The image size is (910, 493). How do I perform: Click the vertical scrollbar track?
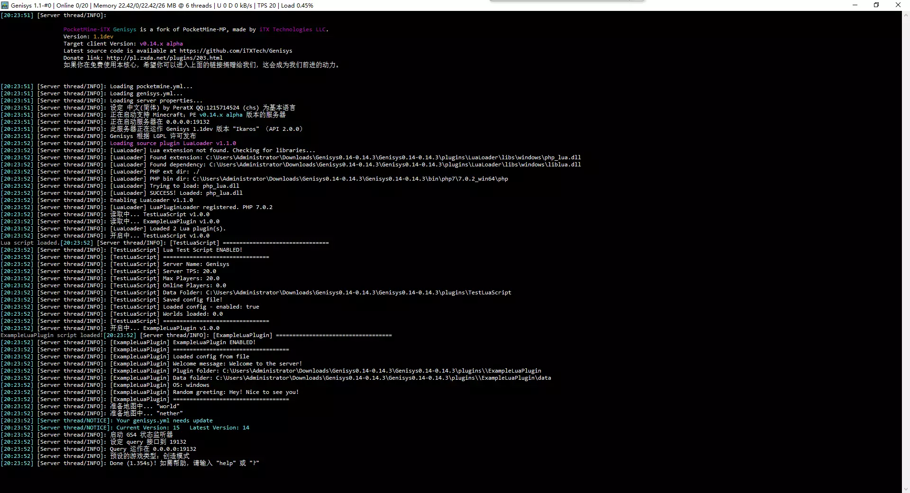coord(906,251)
